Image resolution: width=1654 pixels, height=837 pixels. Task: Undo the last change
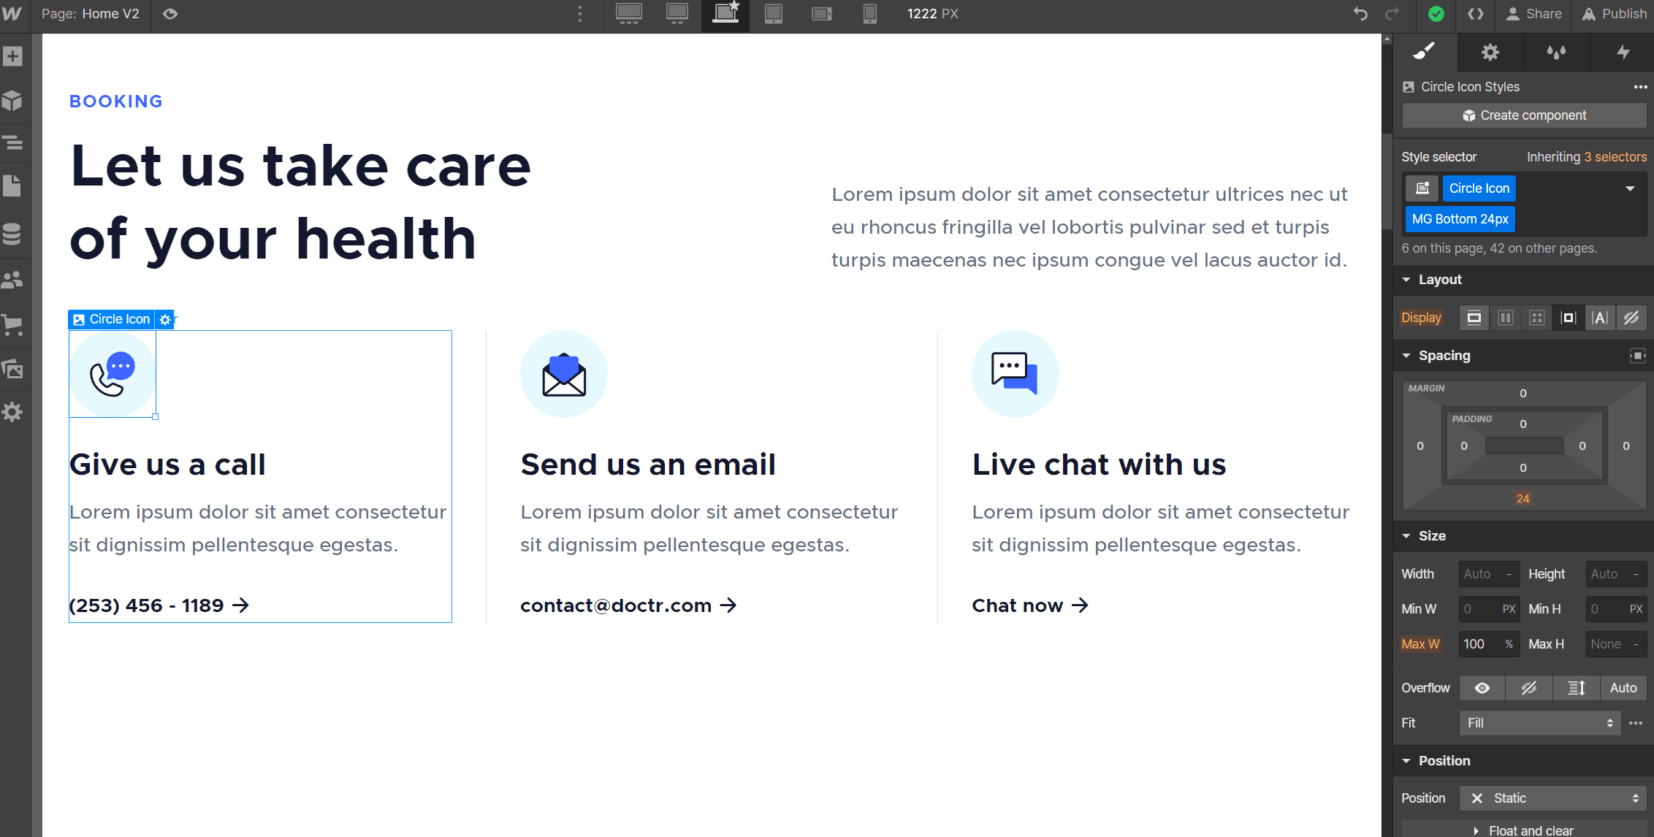tap(1359, 14)
